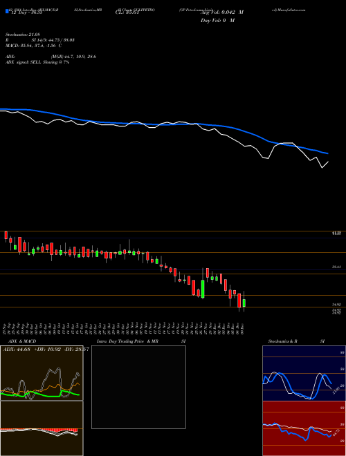Click the '(MGR) 44.7, 10.9, 28.6' ADX values
346x456 pixels.
click(x=73, y=57)
